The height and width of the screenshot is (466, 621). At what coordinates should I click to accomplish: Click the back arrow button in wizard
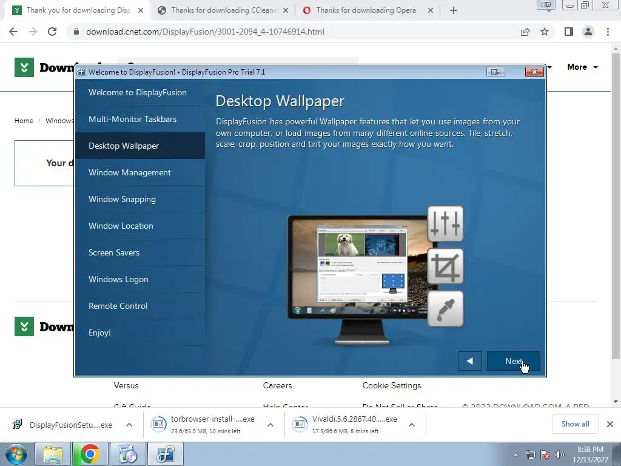[x=470, y=361]
